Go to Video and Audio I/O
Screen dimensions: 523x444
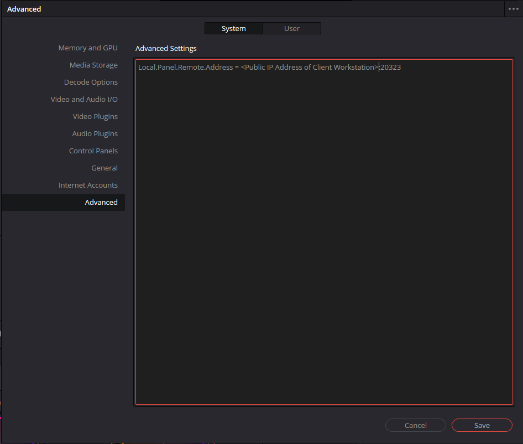(84, 99)
